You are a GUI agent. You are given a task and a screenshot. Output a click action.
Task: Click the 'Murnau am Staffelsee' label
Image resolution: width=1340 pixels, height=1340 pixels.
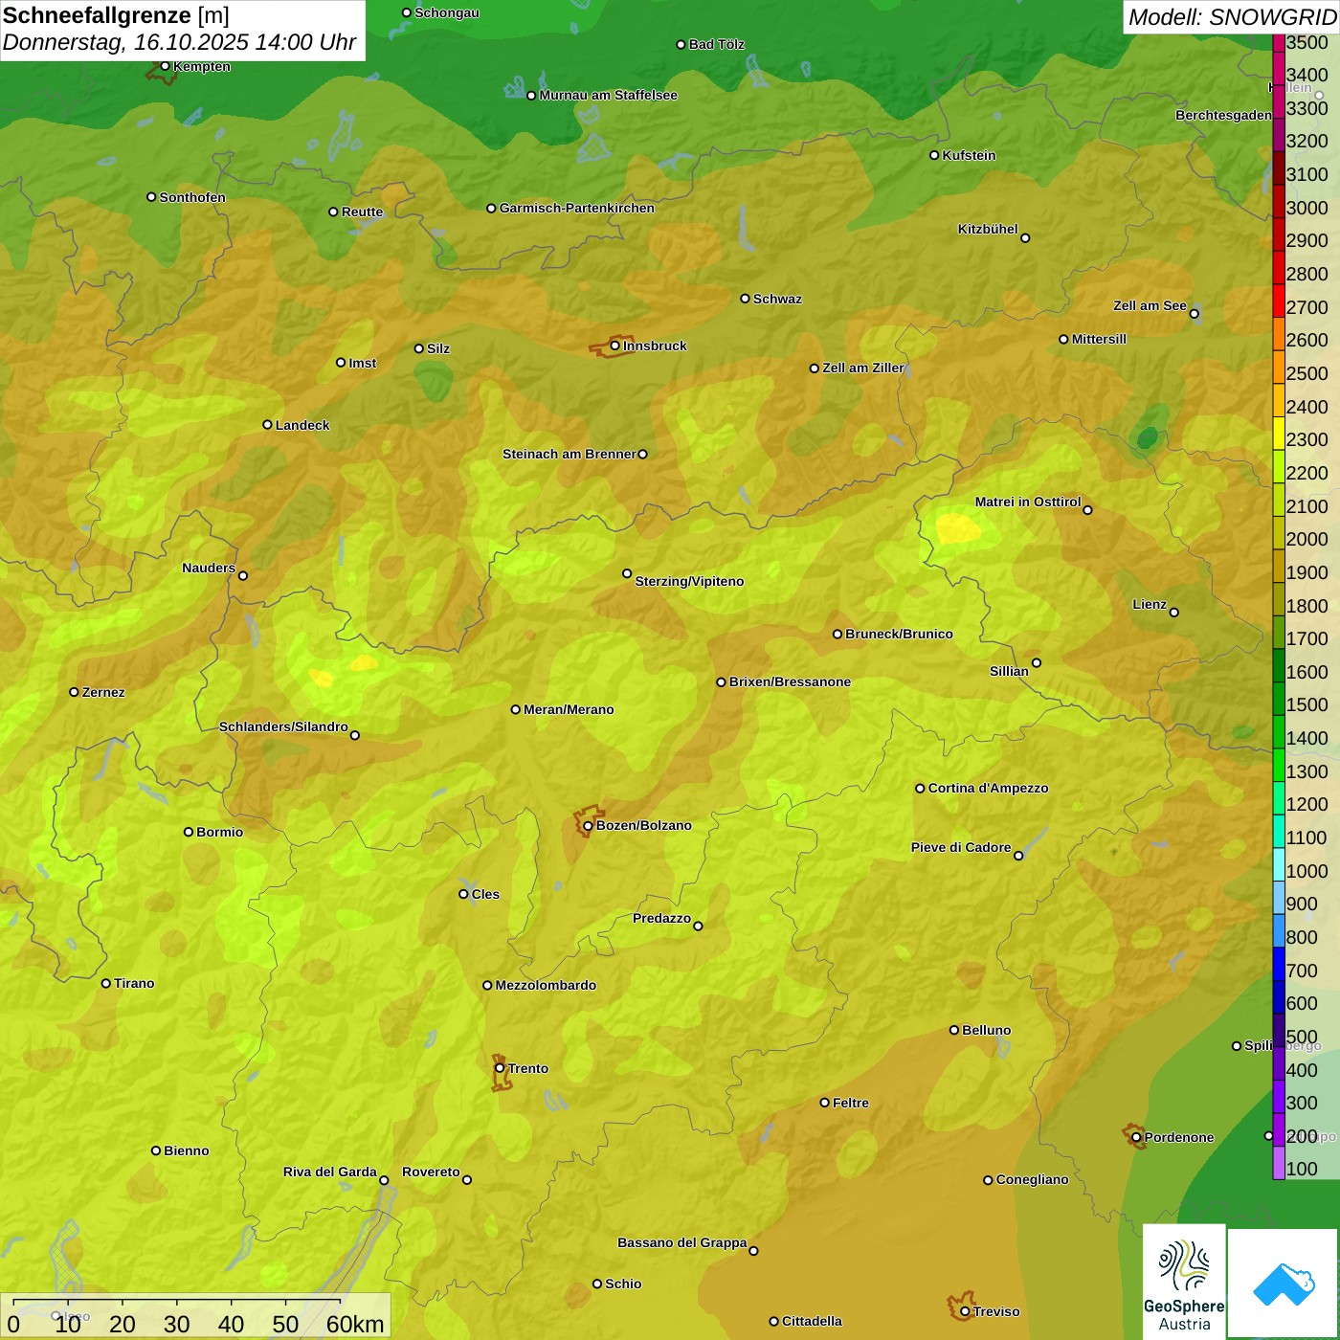pyautogui.click(x=608, y=95)
